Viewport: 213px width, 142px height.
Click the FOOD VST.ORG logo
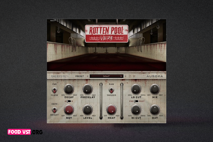[x=25, y=132]
